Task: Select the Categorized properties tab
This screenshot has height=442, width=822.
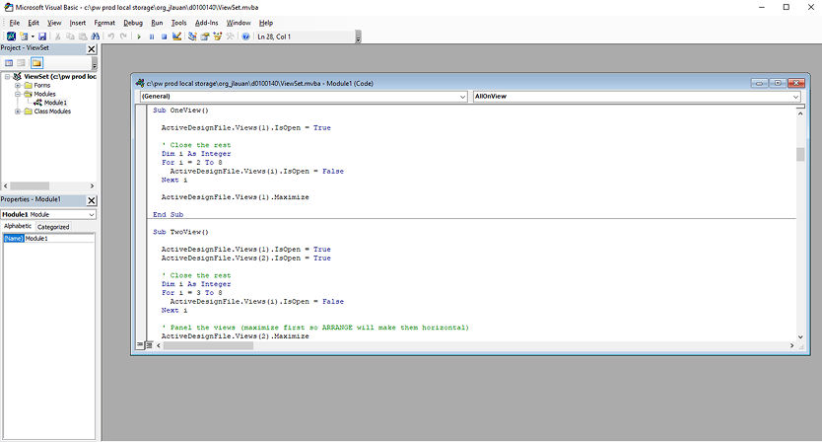Action: pyautogui.click(x=53, y=227)
